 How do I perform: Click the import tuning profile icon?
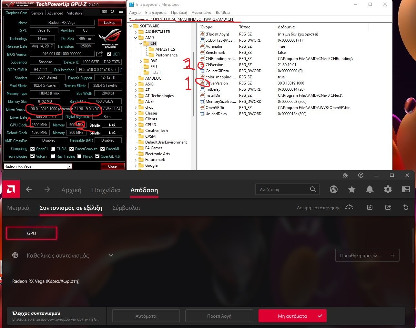coord(370,207)
